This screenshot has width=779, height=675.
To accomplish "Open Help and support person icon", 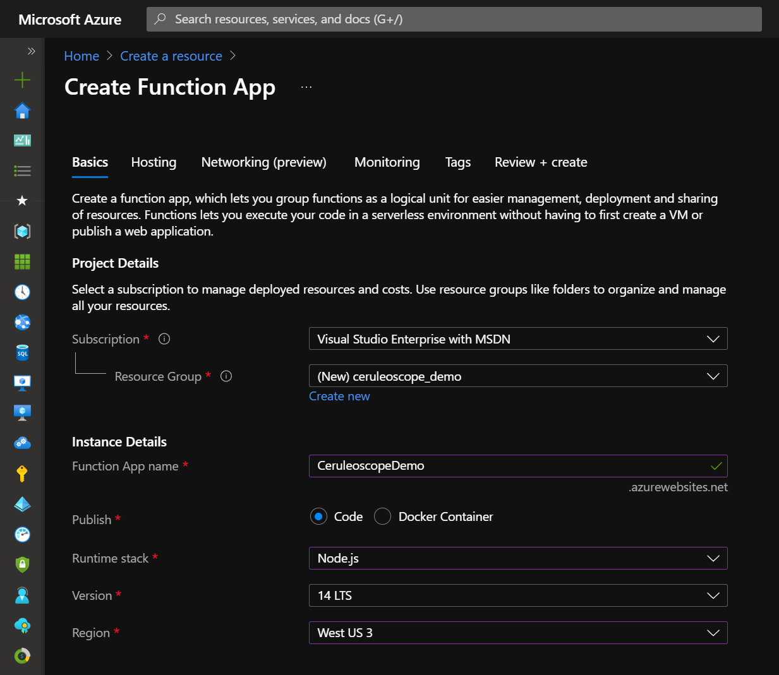I will coord(22,595).
